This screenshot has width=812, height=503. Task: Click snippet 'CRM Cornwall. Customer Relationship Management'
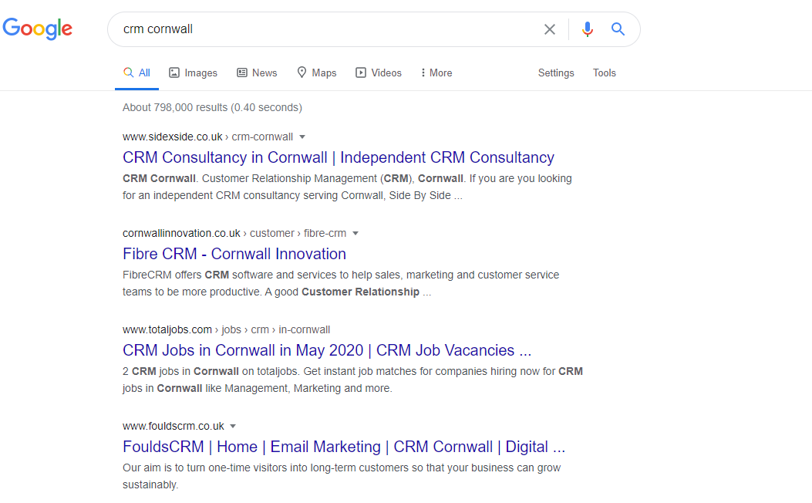click(348, 187)
